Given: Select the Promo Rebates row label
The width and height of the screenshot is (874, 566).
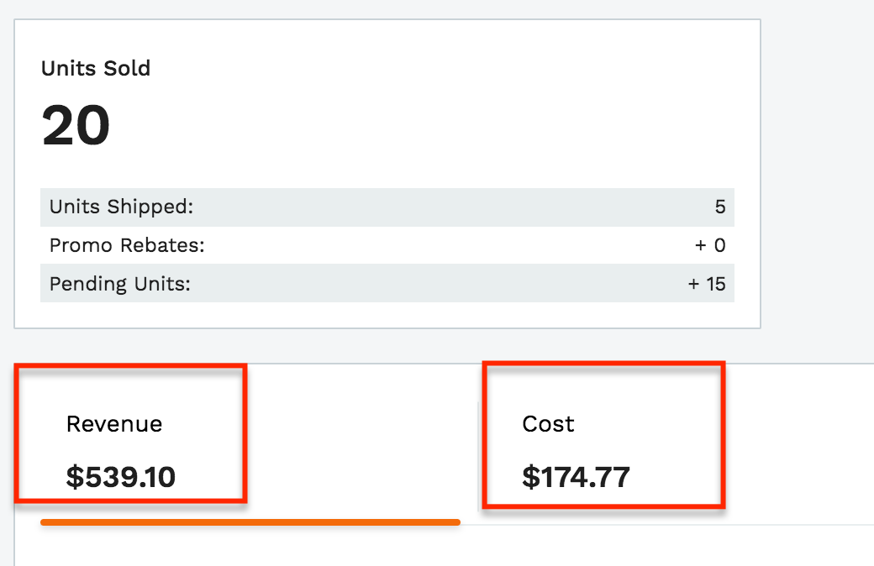Looking at the screenshot, I should click(x=127, y=245).
